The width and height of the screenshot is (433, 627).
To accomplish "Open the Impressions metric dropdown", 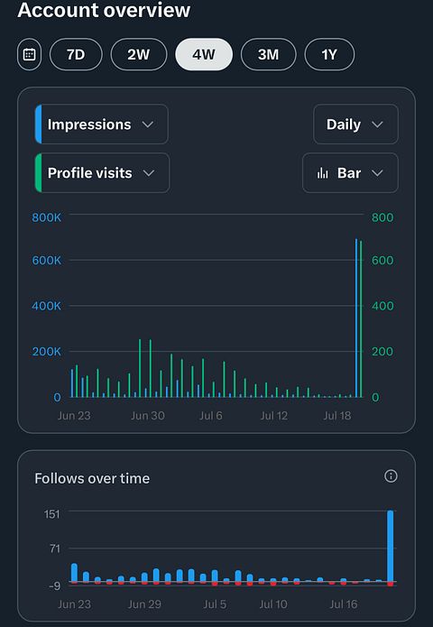I will click(x=102, y=124).
